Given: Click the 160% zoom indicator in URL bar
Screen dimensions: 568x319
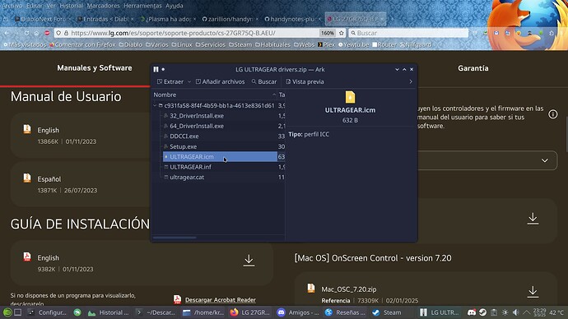Looking at the screenshot, I should click(x=327, y=33).
